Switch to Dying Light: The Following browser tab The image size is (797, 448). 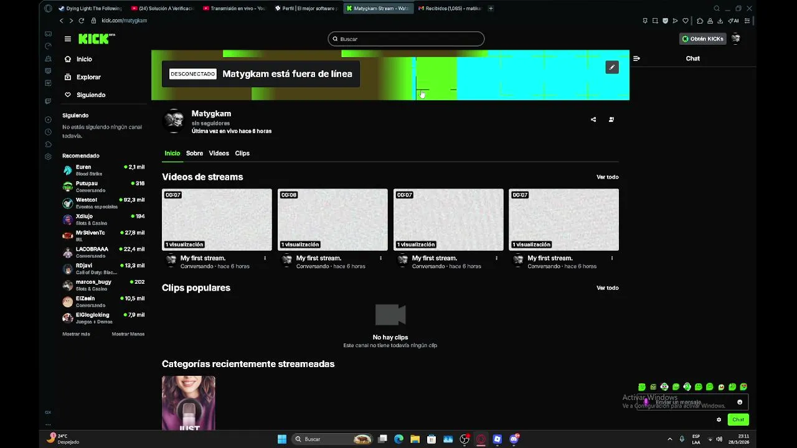(x=90, y=9)
